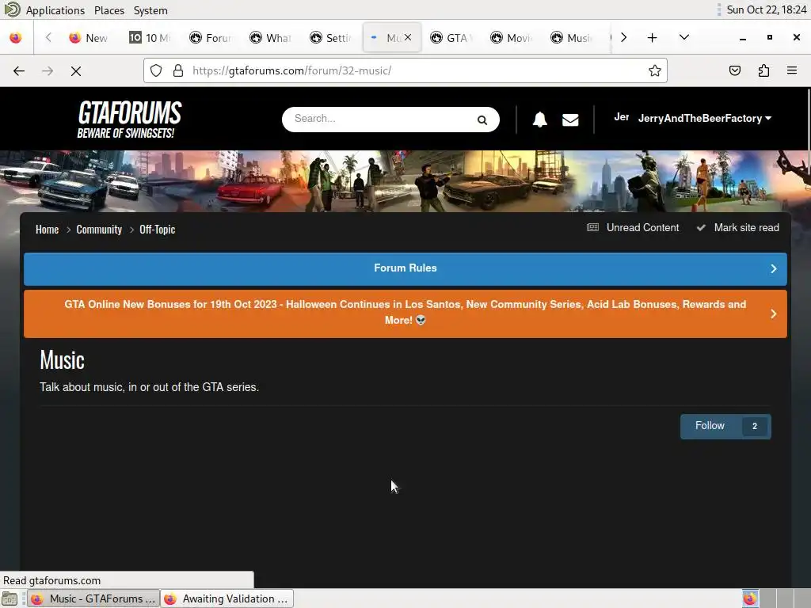Open Firefox hamburger application menu
Image resolution: width=811 pixels, height=608 pixels.
(x=791, y=70)
